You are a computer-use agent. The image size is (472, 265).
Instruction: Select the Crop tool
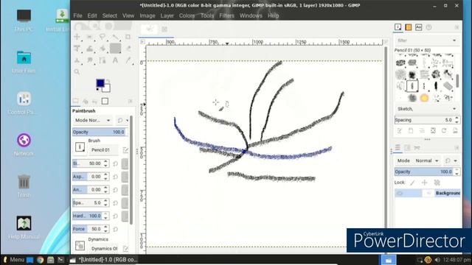coord(128,37)
